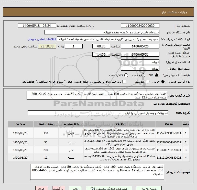Click the شرح کلی نیاز description box

coord(97,96)
